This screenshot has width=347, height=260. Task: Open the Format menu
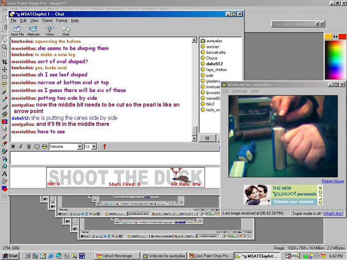click(x=61, y=21)
